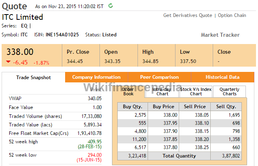Click the 52 week high date 28-FEB-15
This screenshot has width=258, height=166.
point(90,147)
